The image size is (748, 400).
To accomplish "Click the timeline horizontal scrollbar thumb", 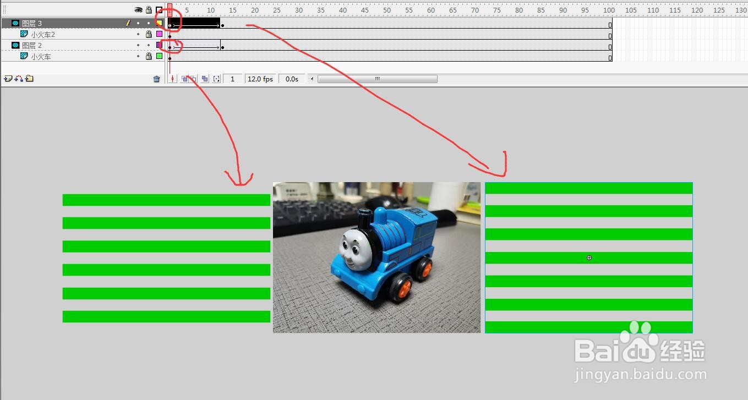I will pyautogui.click(x=378, y=79).
